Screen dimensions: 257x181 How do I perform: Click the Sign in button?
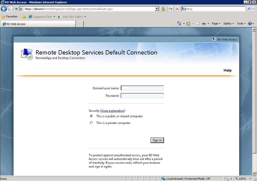click(157, 140)
